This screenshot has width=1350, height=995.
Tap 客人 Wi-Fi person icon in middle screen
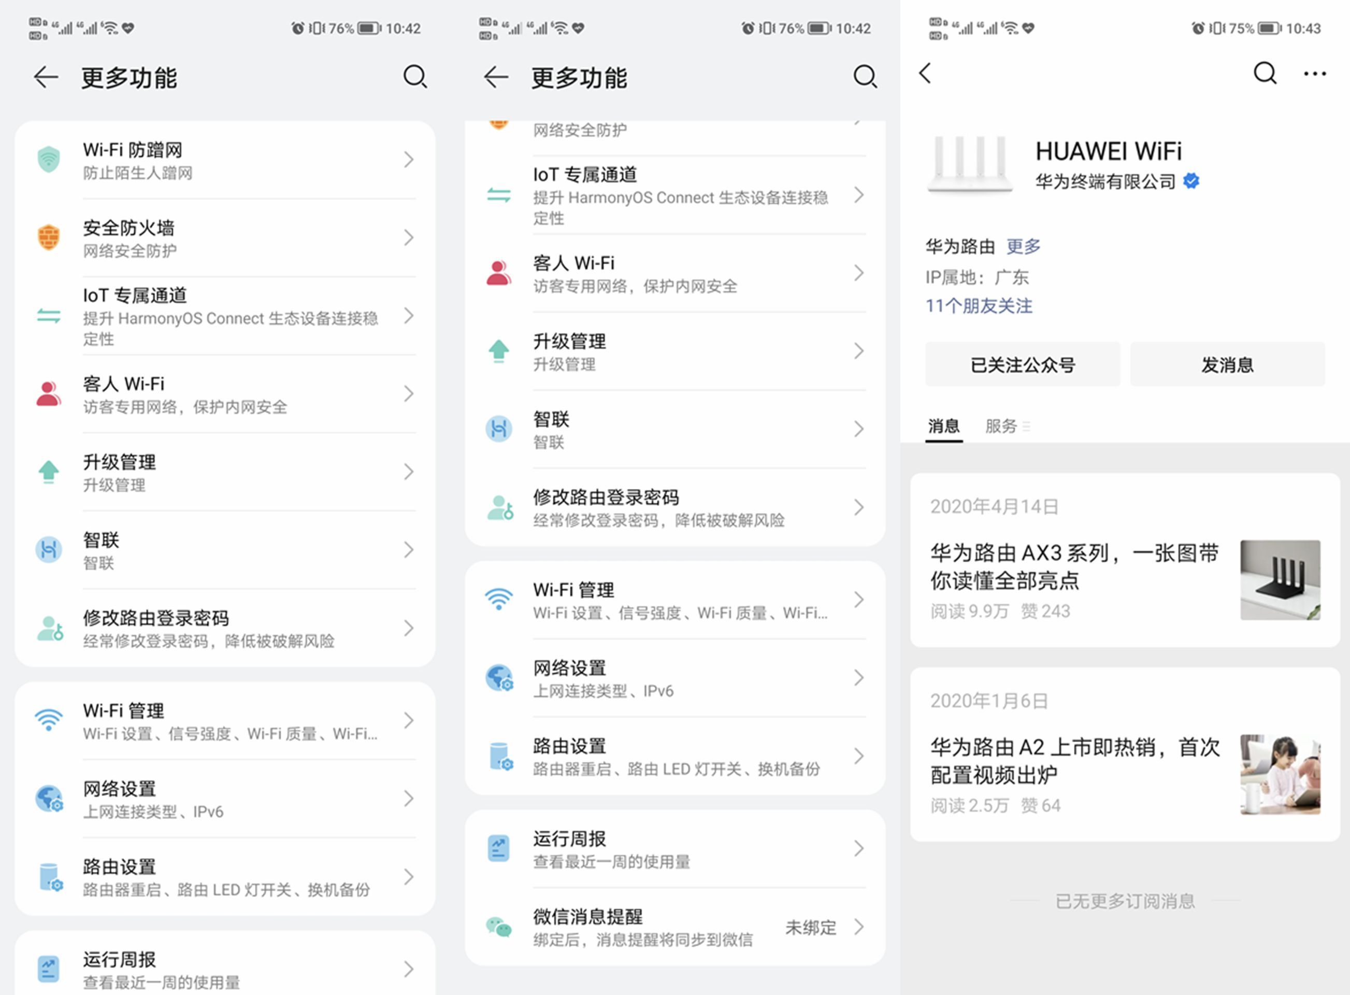pyautogui.click(x=499, y=274)
